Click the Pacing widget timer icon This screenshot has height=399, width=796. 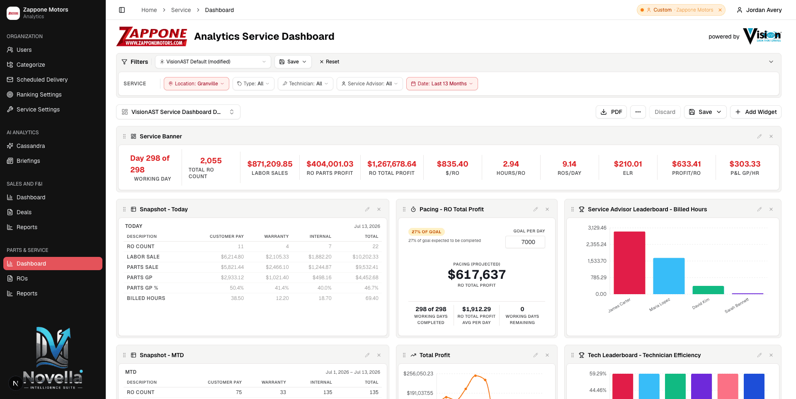[x=413, y=209]
